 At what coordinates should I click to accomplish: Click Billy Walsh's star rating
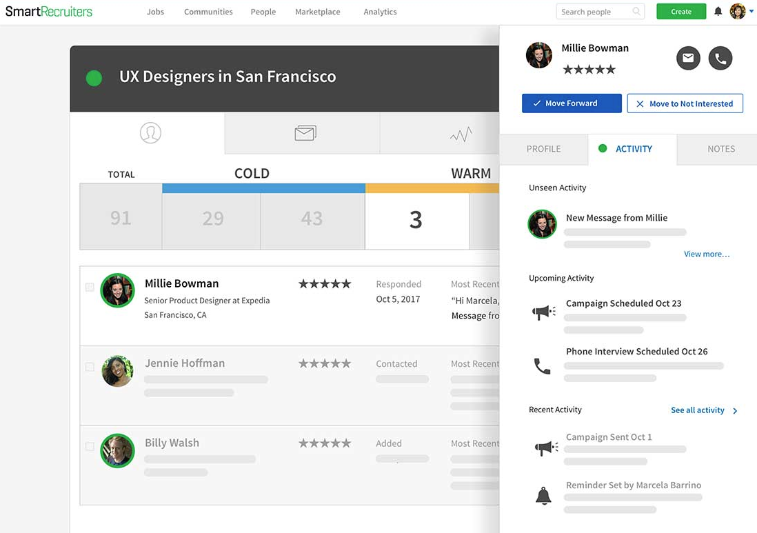tap(325, 443)
